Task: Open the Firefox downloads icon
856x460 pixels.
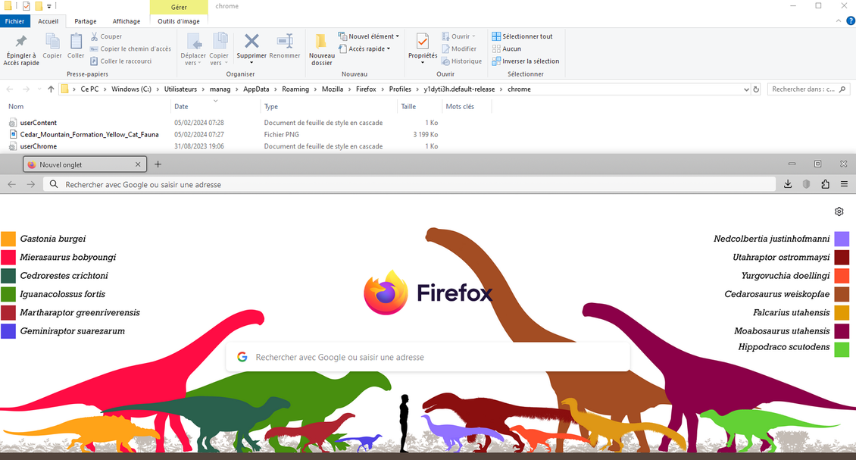Action: tap(788, 184)
